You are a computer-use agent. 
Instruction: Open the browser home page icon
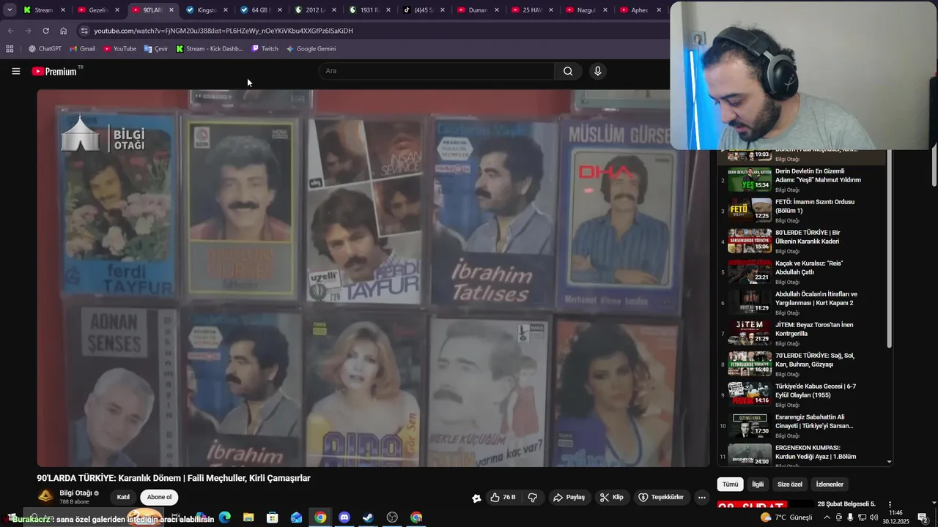click(x=63, y=31)
